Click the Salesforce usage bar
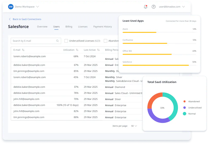Image resolution: width=208 pixels, height=144 pixels. (x=159, y=65)
